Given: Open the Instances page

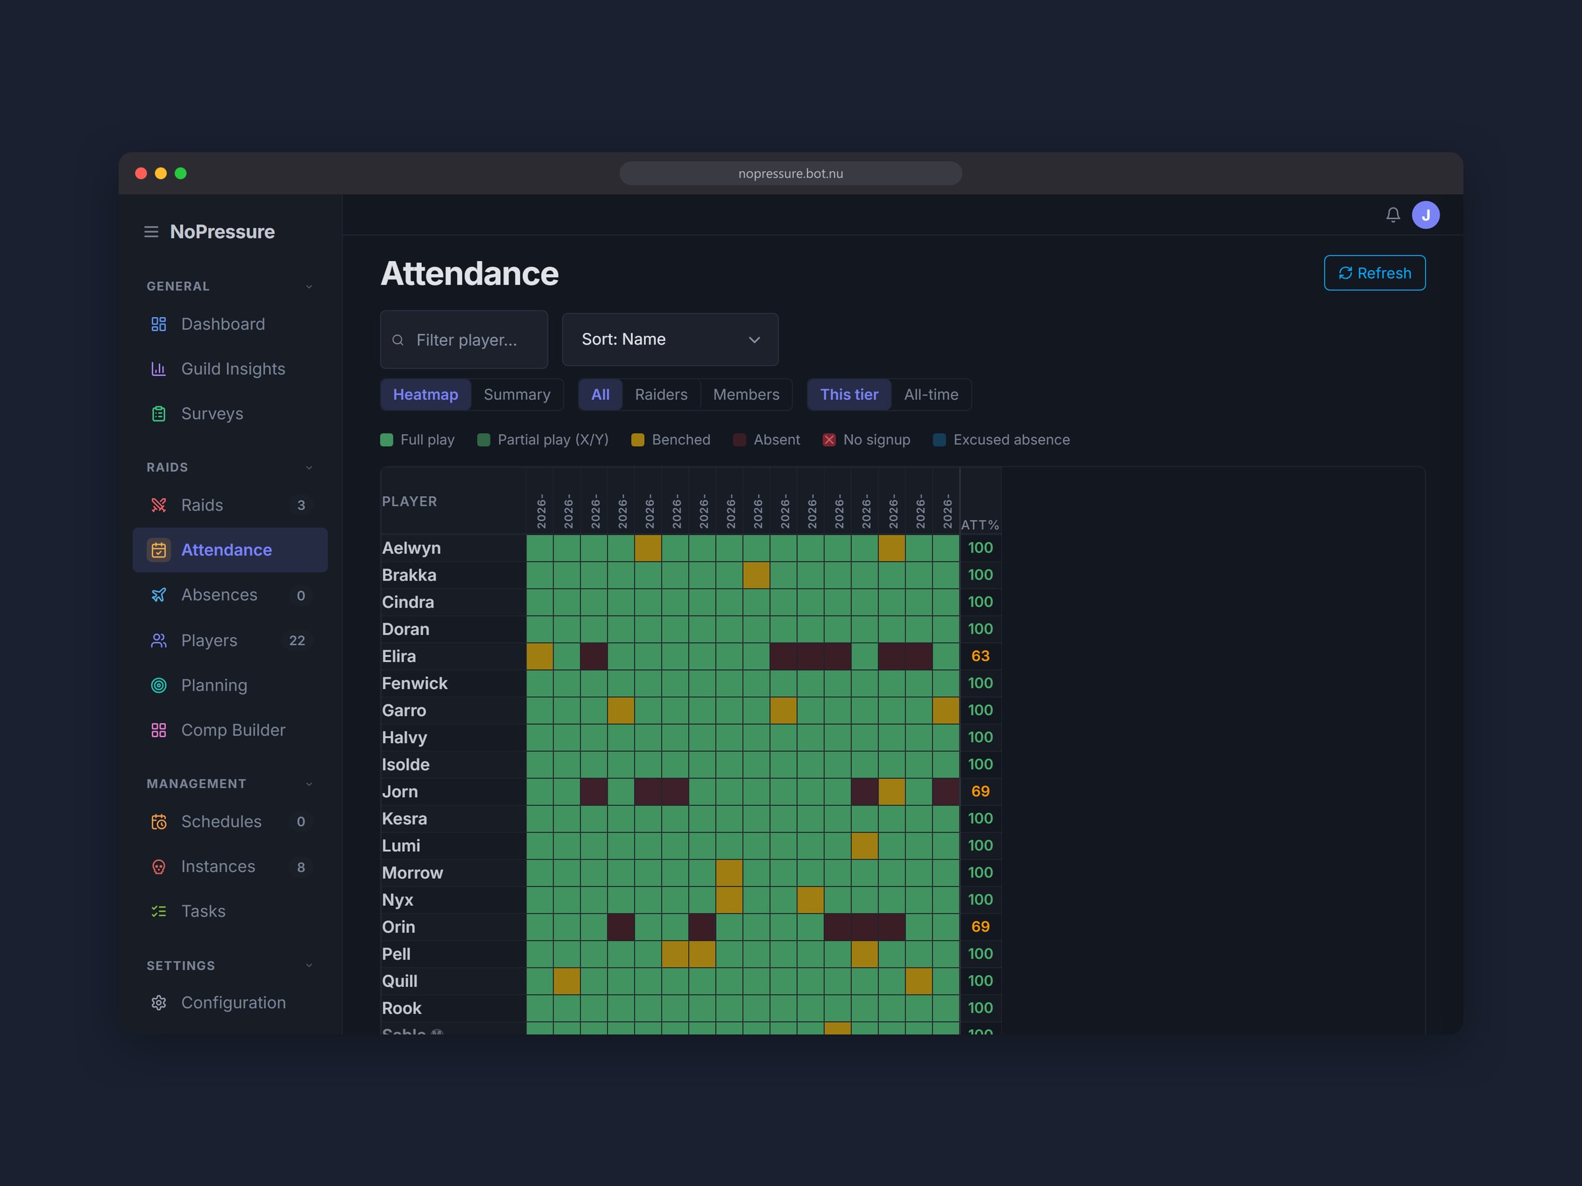Looking at the screenshot, I should tap(229, 866).
